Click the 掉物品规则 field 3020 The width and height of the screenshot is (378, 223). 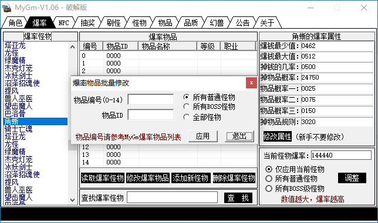coord(337,122)
